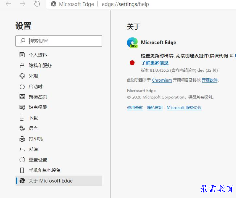The image size is (236, 198).
Task: Open the 了解更多信息 link
Action: 155,63
